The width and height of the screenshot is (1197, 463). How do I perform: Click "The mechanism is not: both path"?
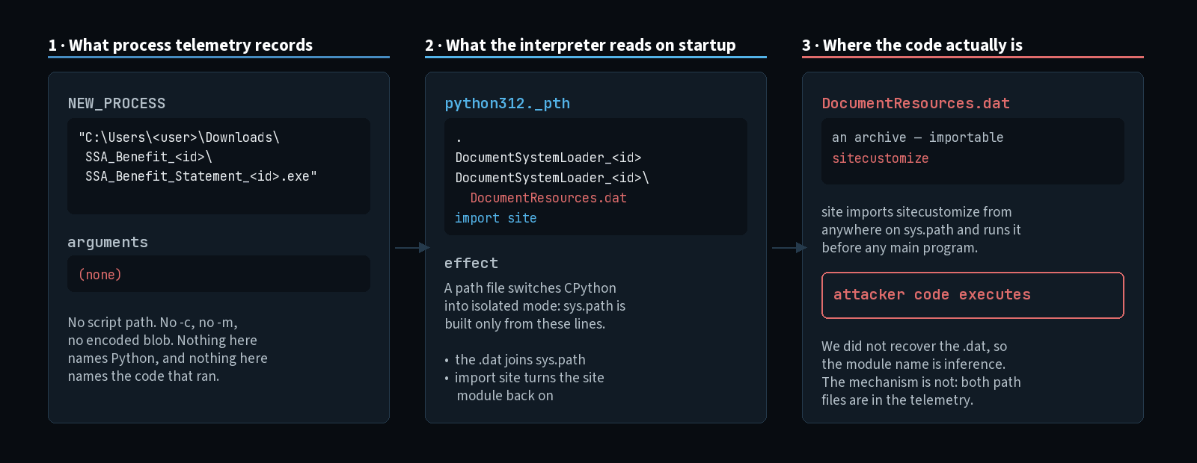[x=921, y=382]
